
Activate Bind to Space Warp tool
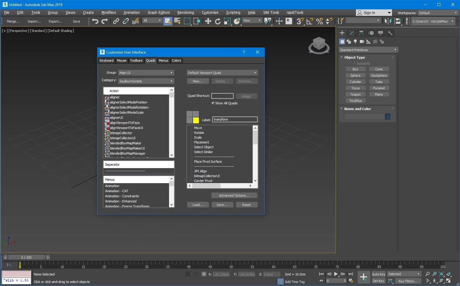point(135,21)
